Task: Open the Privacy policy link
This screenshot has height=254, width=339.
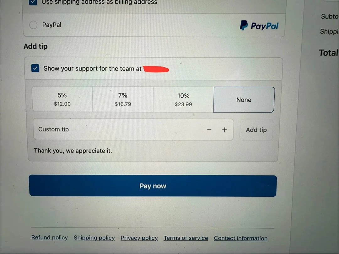Action: (139, 238)
